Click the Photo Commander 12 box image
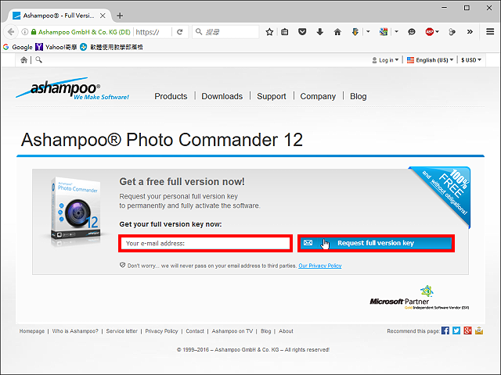The height and width of the screenshot is (375, 501). [x=76, y=210]
